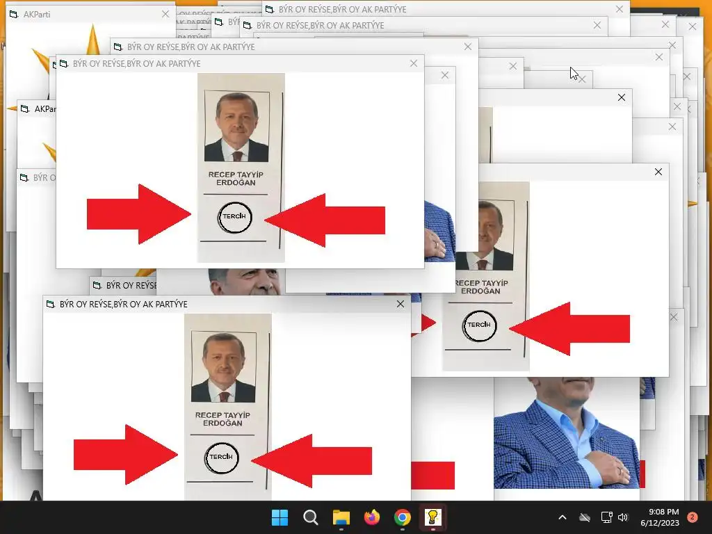Image resolution: width=712 pixels, height=534 pixels.
Task: Launch Google Chrome from the taskbar
Action: coord(403,517)
